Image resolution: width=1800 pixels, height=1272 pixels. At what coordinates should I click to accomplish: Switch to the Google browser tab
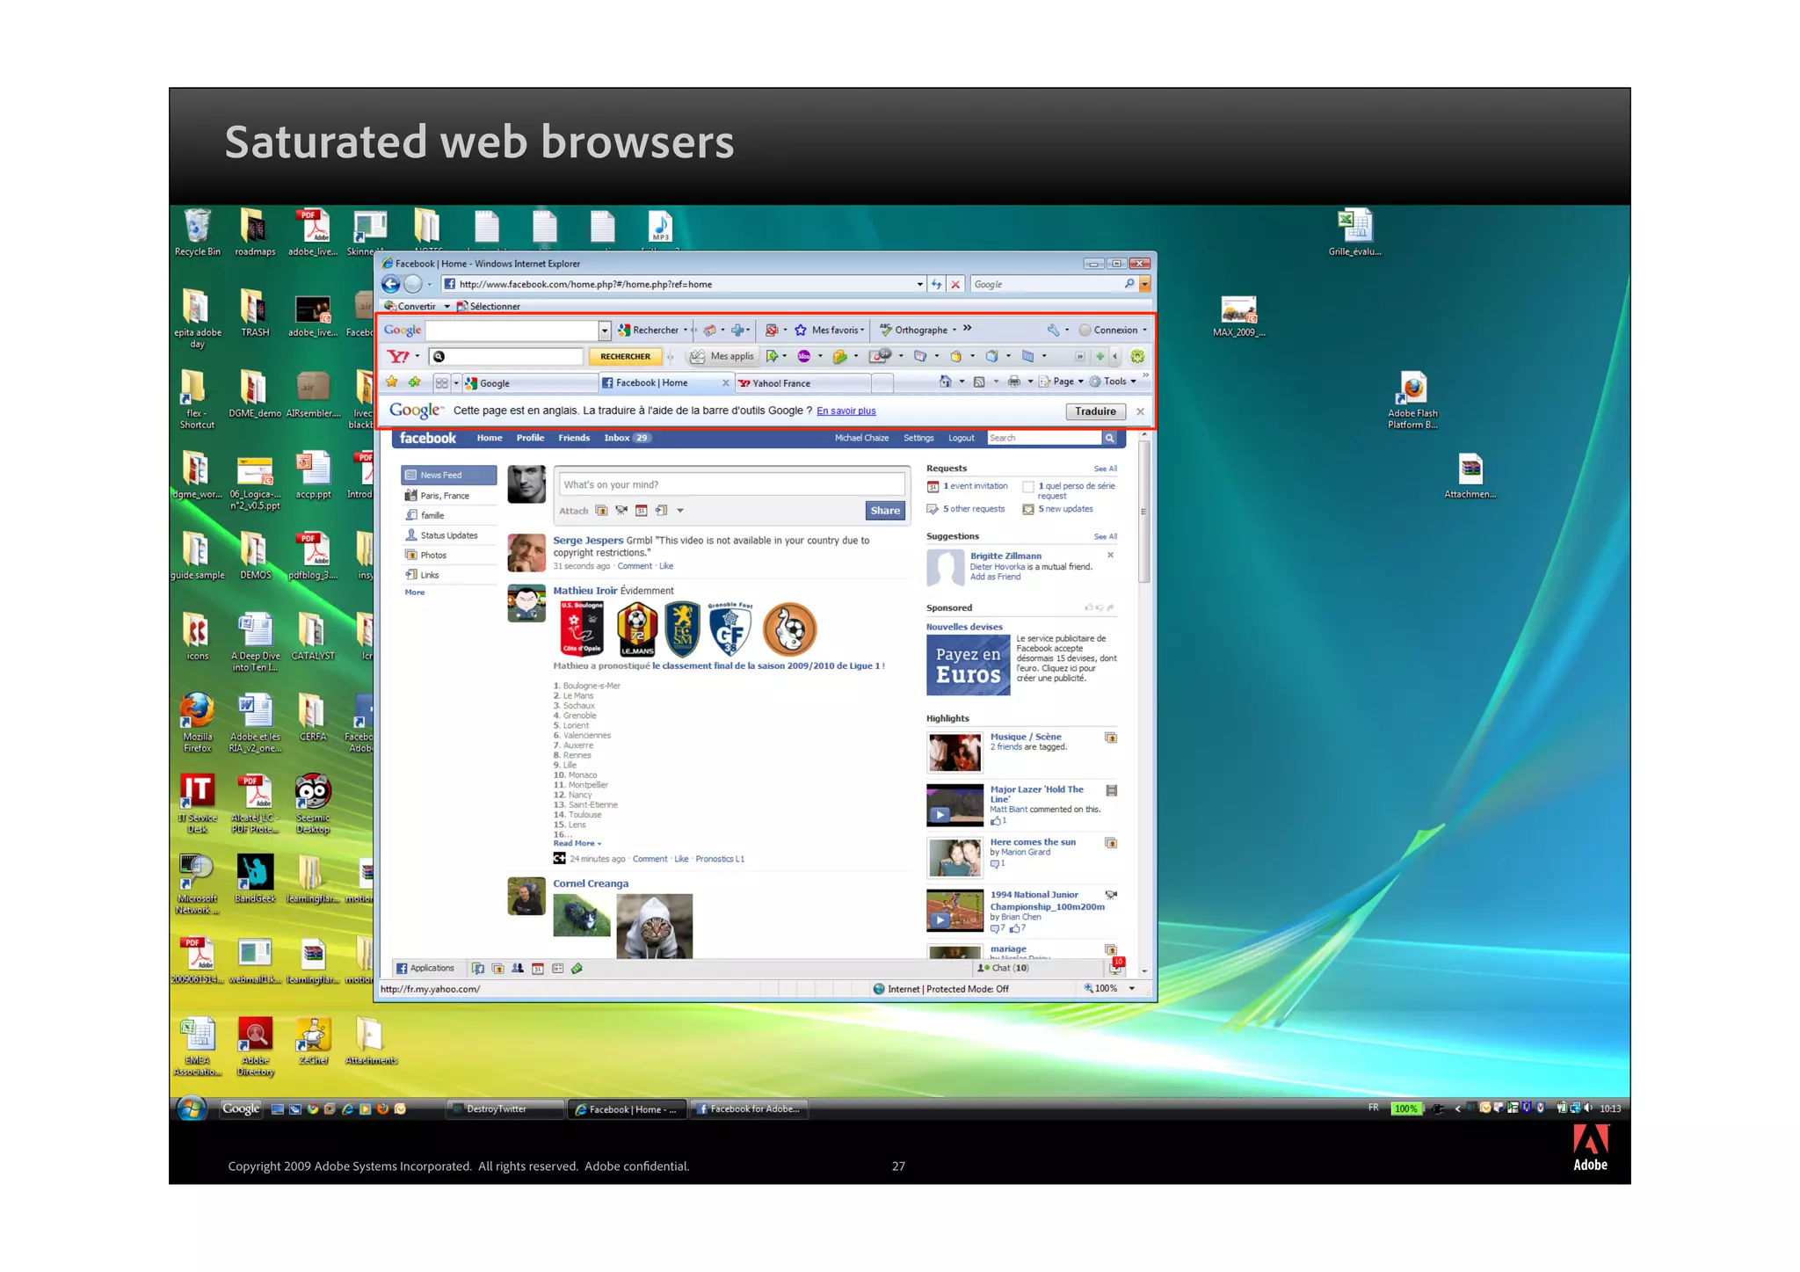(x=494, y=383)
